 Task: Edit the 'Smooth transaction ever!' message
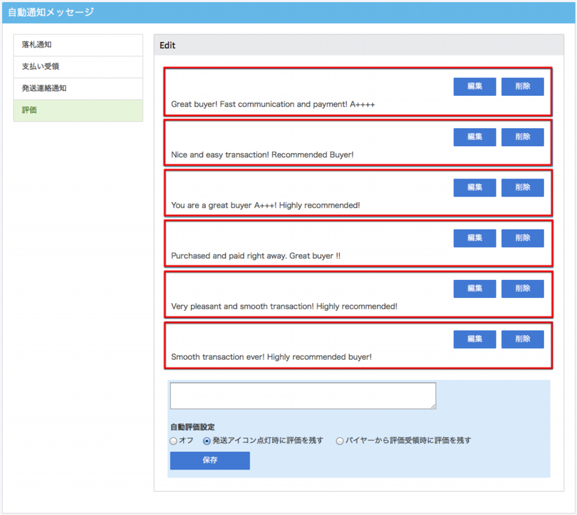474,339
